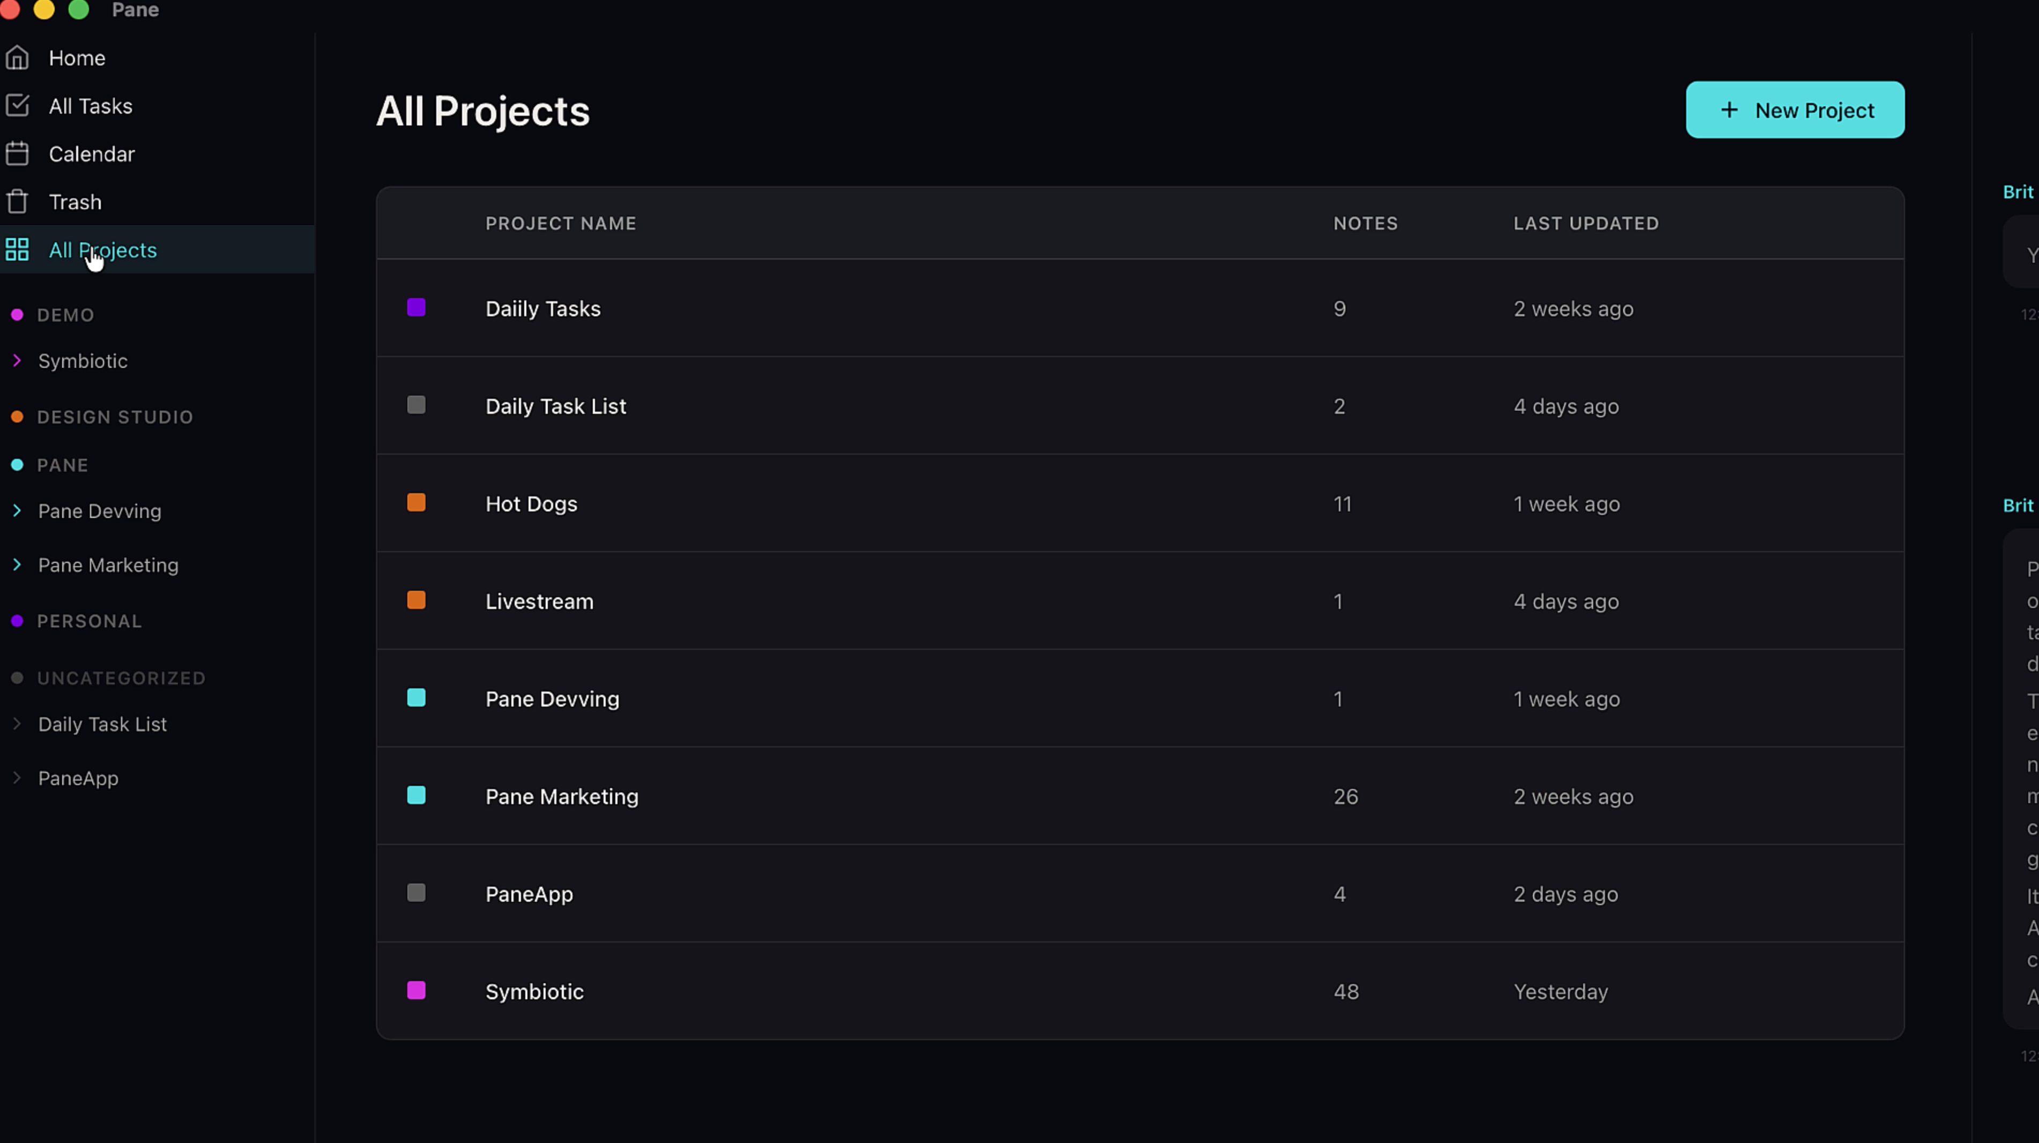Open PaneApp project in table
The height and width of the screenshot is (1143, 2039).
click(1141, 894)
